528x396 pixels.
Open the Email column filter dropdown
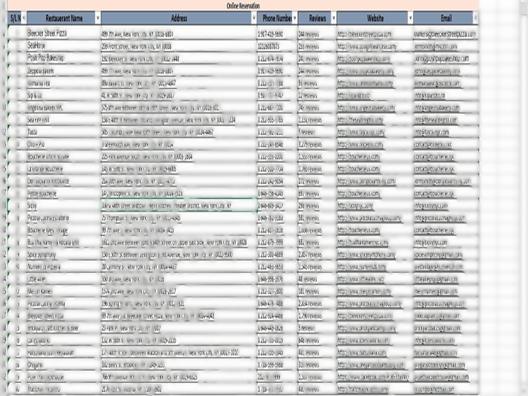click(475, 18)
